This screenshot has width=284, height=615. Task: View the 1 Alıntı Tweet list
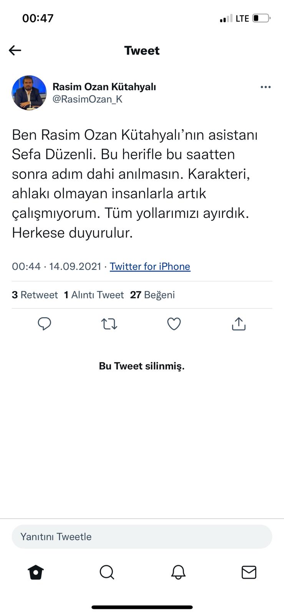click(x=94, y=295)
